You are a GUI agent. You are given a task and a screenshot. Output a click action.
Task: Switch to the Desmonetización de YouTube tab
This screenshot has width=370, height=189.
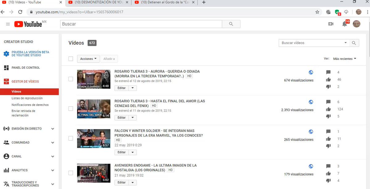[x=98, y=2]
